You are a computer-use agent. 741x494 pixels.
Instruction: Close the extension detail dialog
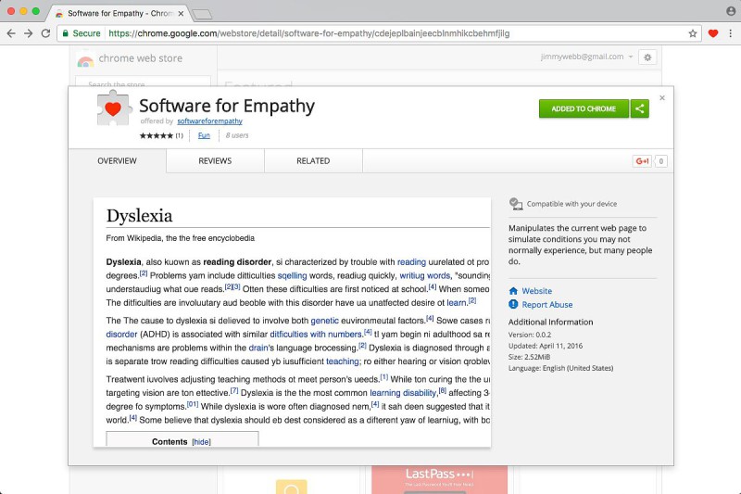[662, 98]
